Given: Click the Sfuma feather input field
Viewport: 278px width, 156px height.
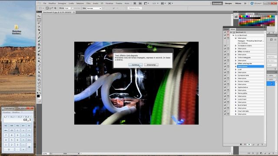Looking at the screenshot, I should [68, 8].
